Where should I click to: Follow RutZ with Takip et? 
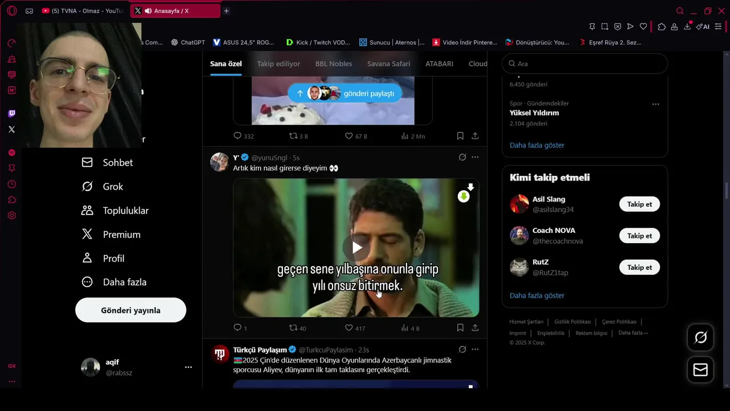tap(639, 267)
